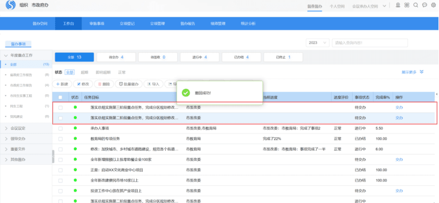The image size is (439, 203).
Task: Click the 导入 import toolbar button
Action: pos(153,84)
